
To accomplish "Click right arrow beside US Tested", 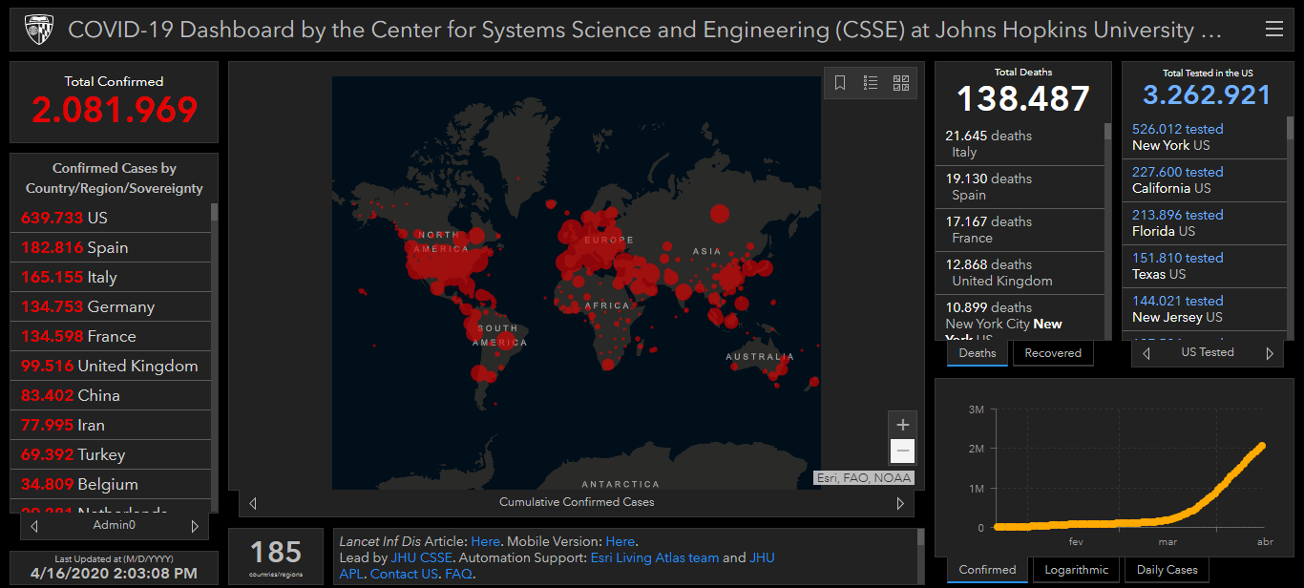I will [x=1270, y=353].
